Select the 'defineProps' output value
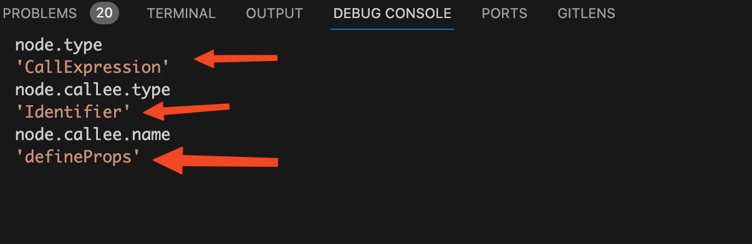 (x=77, y=157)
